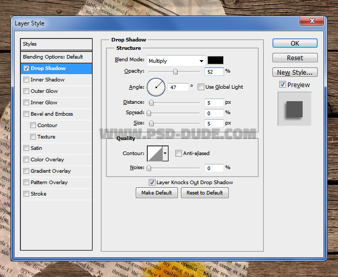Expand the Contour picker arrow
The image size is (338, 277).
[x=165, y=153]
